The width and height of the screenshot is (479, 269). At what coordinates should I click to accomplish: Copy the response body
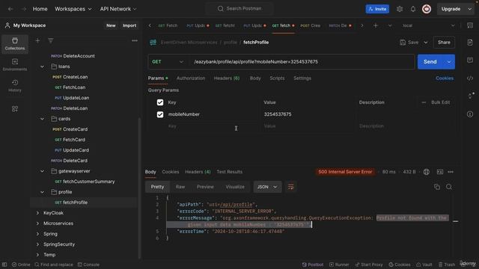click(x=437, y=187)
